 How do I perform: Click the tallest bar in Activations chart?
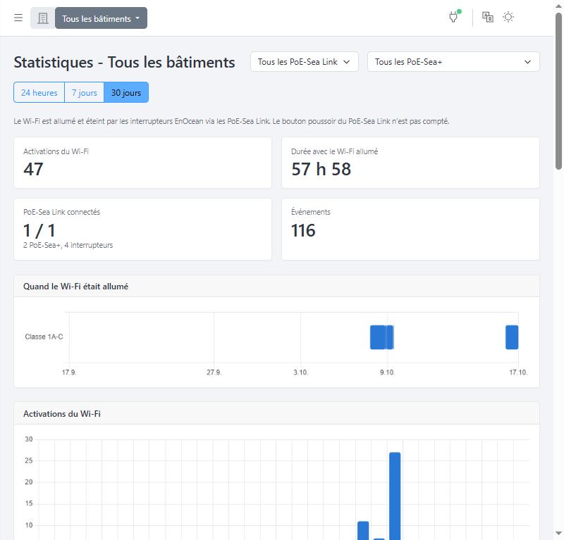[395, 496]
